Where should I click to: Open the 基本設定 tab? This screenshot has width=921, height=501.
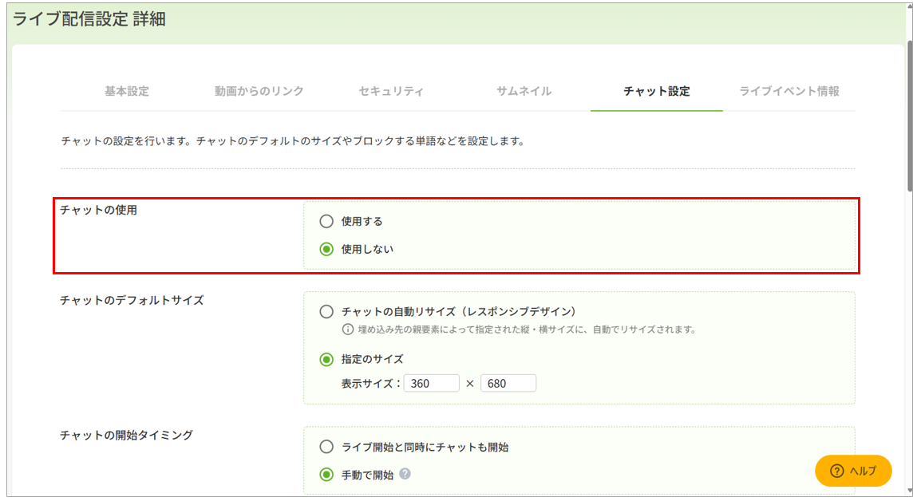126,91
